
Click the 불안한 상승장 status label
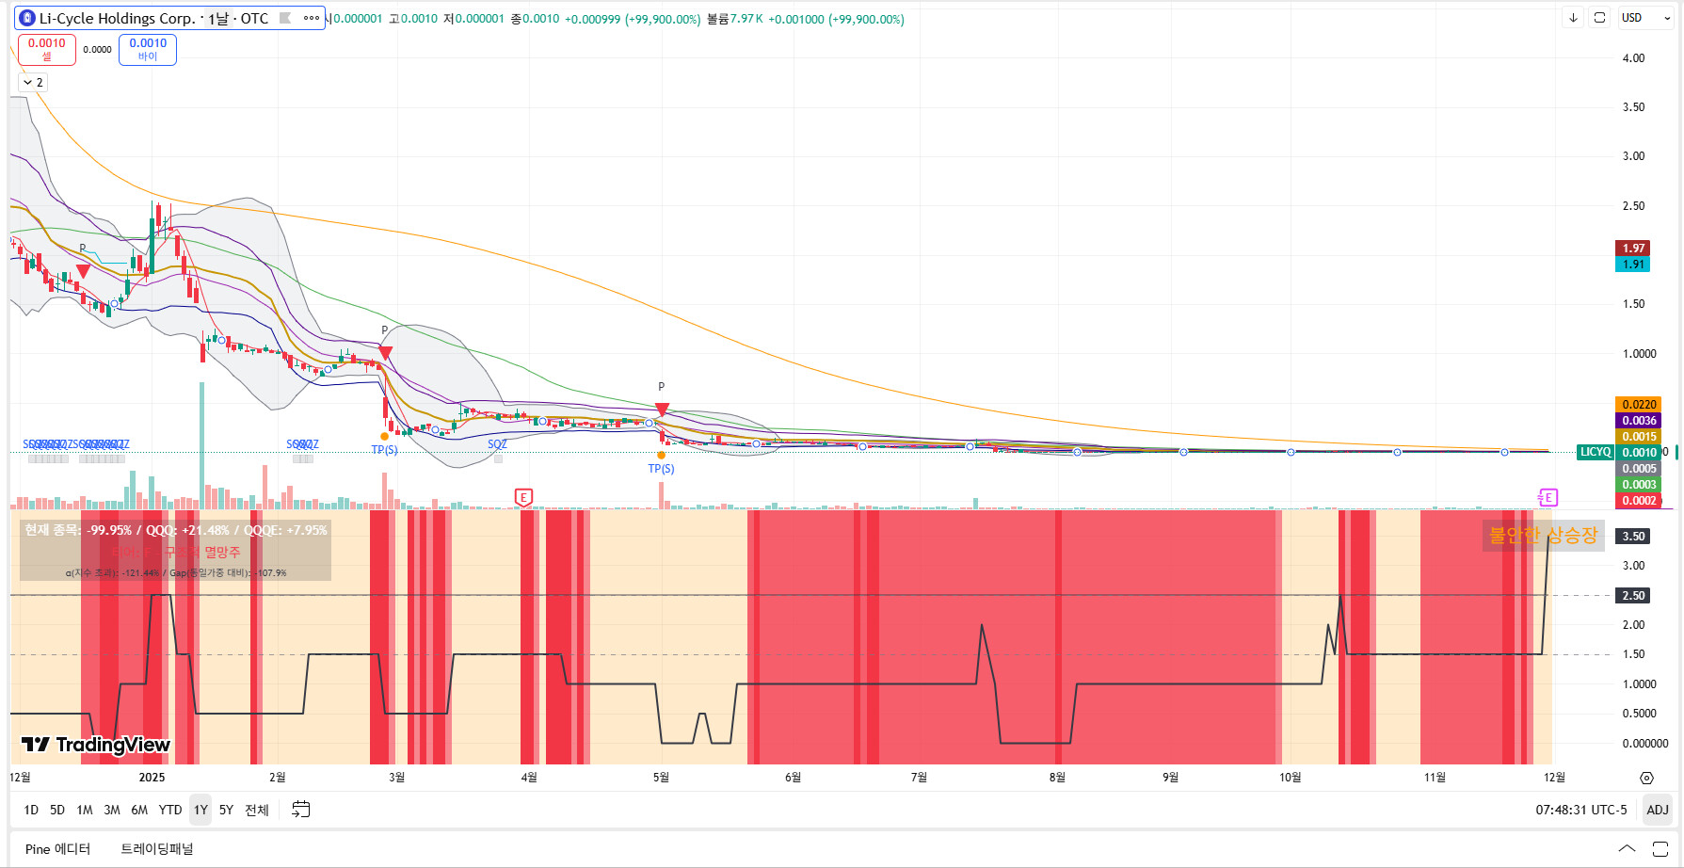pyautogui.click(x=1544, y=536)
